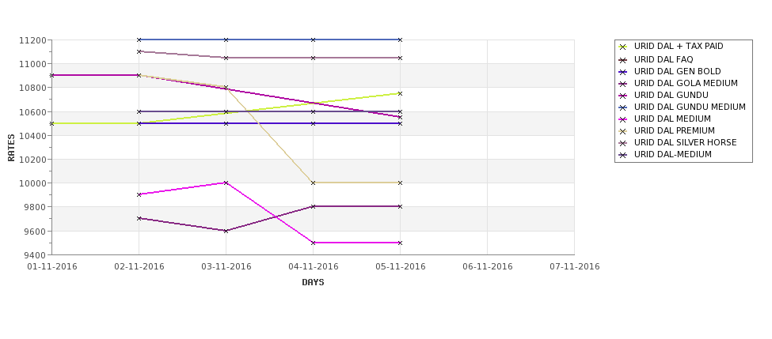Click the 10000 data point on 03-11-2016

pos(226,183)
